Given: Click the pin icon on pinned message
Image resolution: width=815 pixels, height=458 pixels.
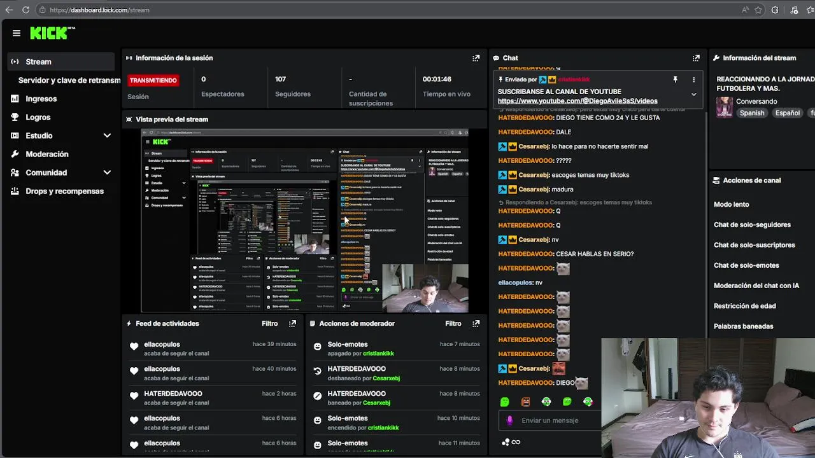Looking at the screenshot, I should (x=675, y=80).
